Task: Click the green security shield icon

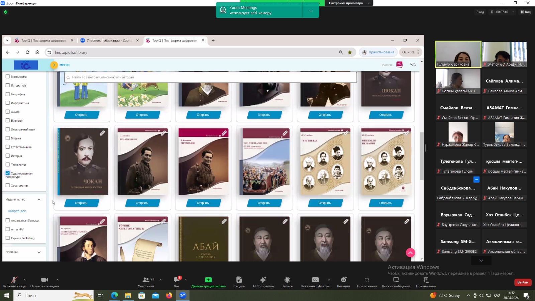Action: tap(5, 12)
